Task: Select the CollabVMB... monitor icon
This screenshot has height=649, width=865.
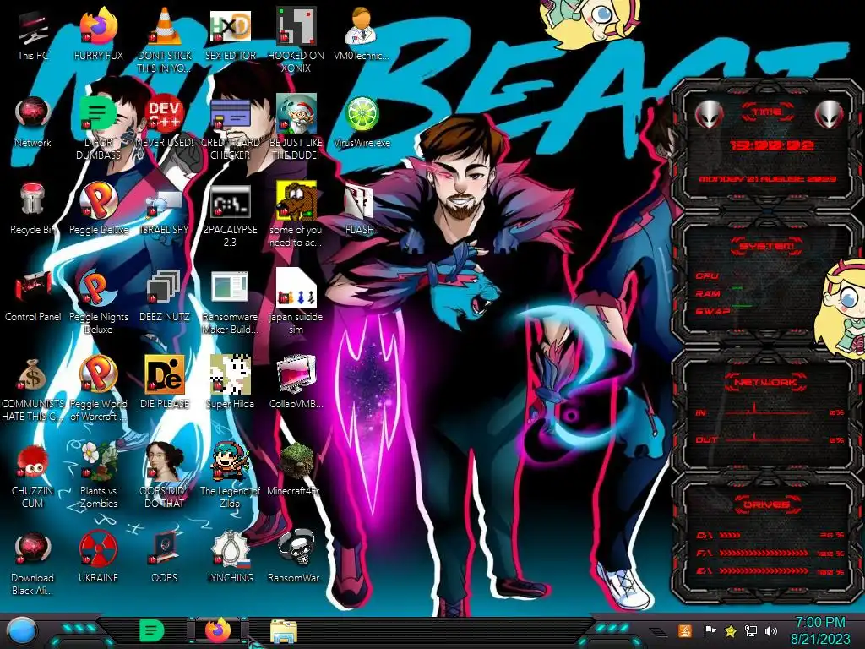Action: point(296,384)
